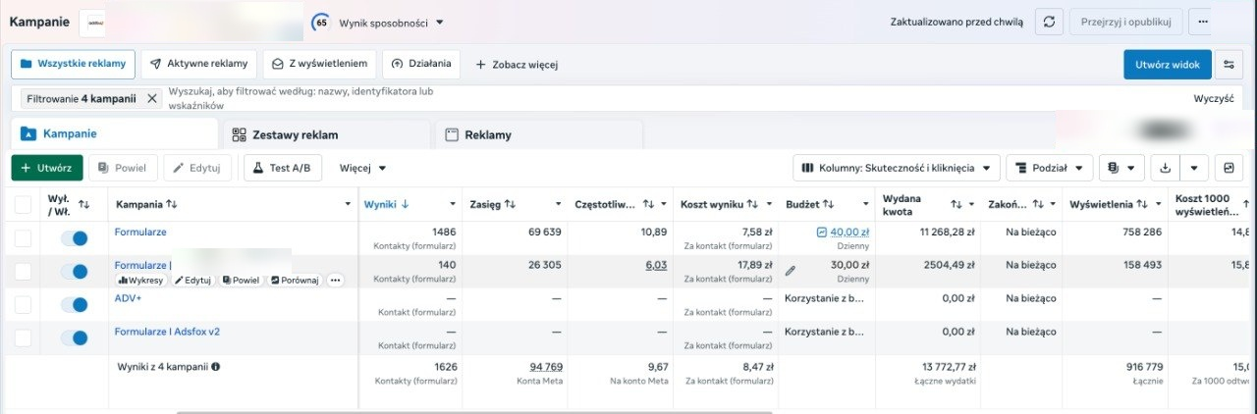This screenshot has width=1257, height=414.
Task: Open the three-dots menu beside Przejrzyj i opublikuj
Action: pyautogui.click(x=1203, y=22)
